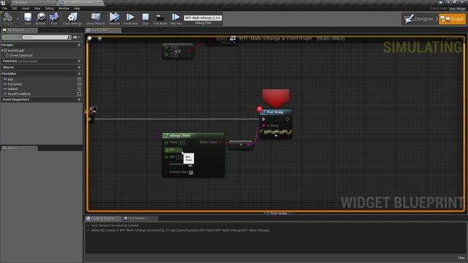Toggle visibility of ResultTextBlock variable
Image resolution: width=468 pixels, height=263 pixels.
click(x=79, y=94)
